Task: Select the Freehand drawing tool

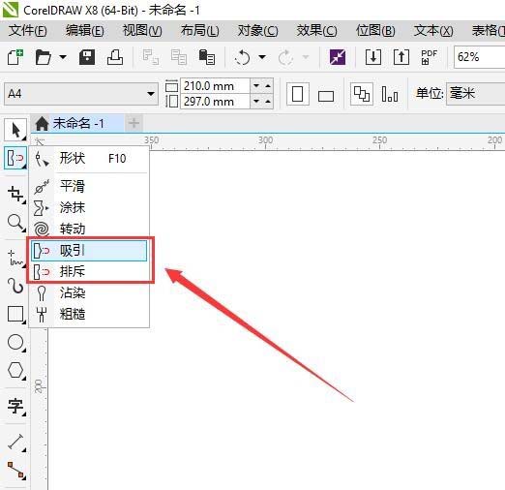Action: coord(16,259)
